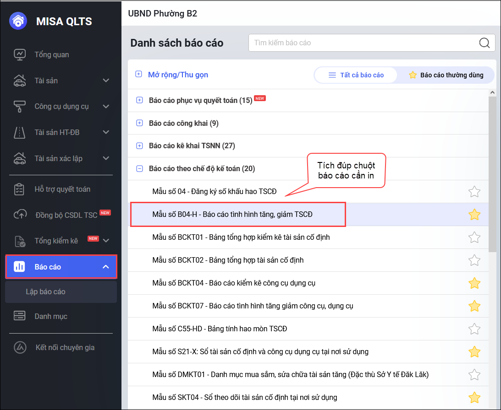Click the Báo cáo chart icon
This screenshot has height=410, width=501.
pyautogui.click(x=19, y=266)
